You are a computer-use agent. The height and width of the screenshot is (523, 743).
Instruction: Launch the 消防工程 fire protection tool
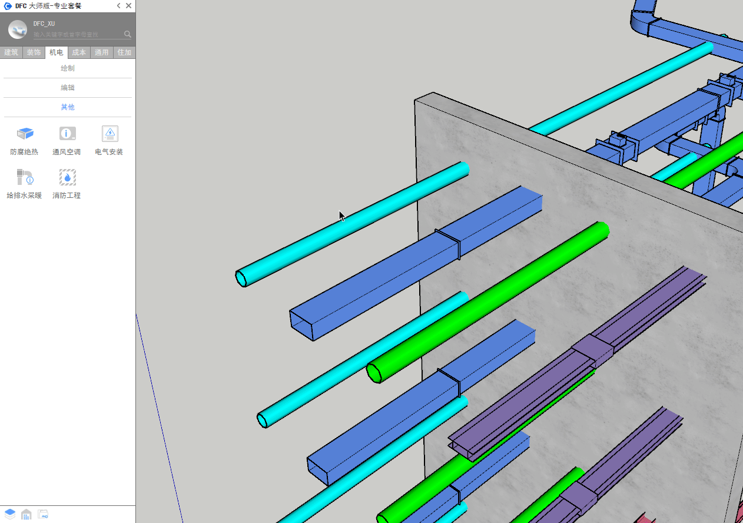pos(67,177)
